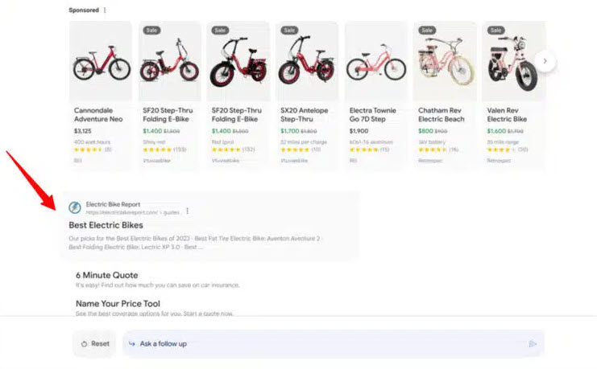Click the Sale badge on the SX20 Antelope bike

289,31
